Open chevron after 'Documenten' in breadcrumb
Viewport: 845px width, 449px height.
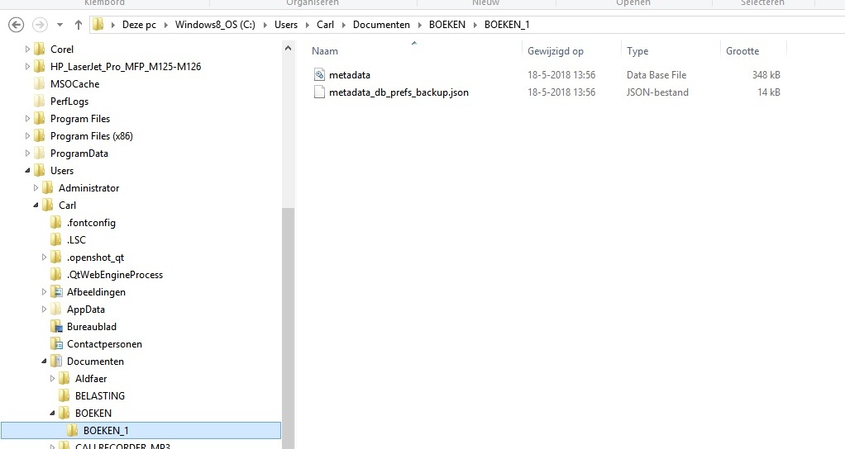pyautogui.click(x=420, y=25)
